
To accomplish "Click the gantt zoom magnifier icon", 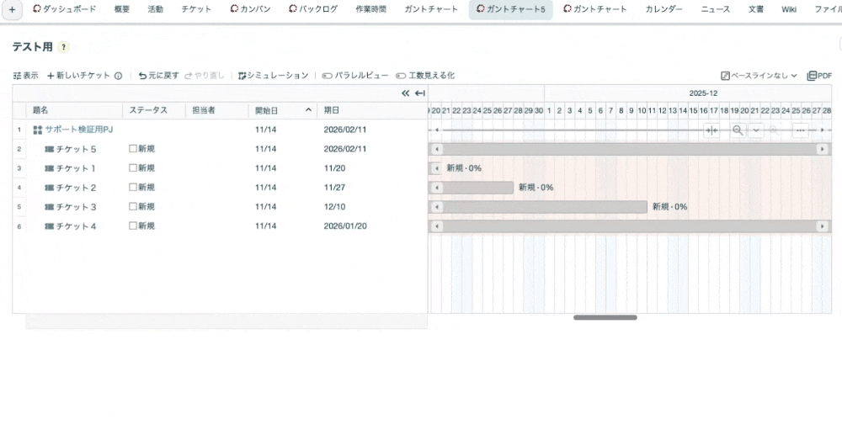I will pos(738,130).
